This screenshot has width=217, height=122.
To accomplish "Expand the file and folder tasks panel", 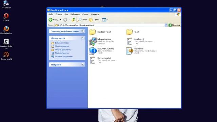I will 83,31.
